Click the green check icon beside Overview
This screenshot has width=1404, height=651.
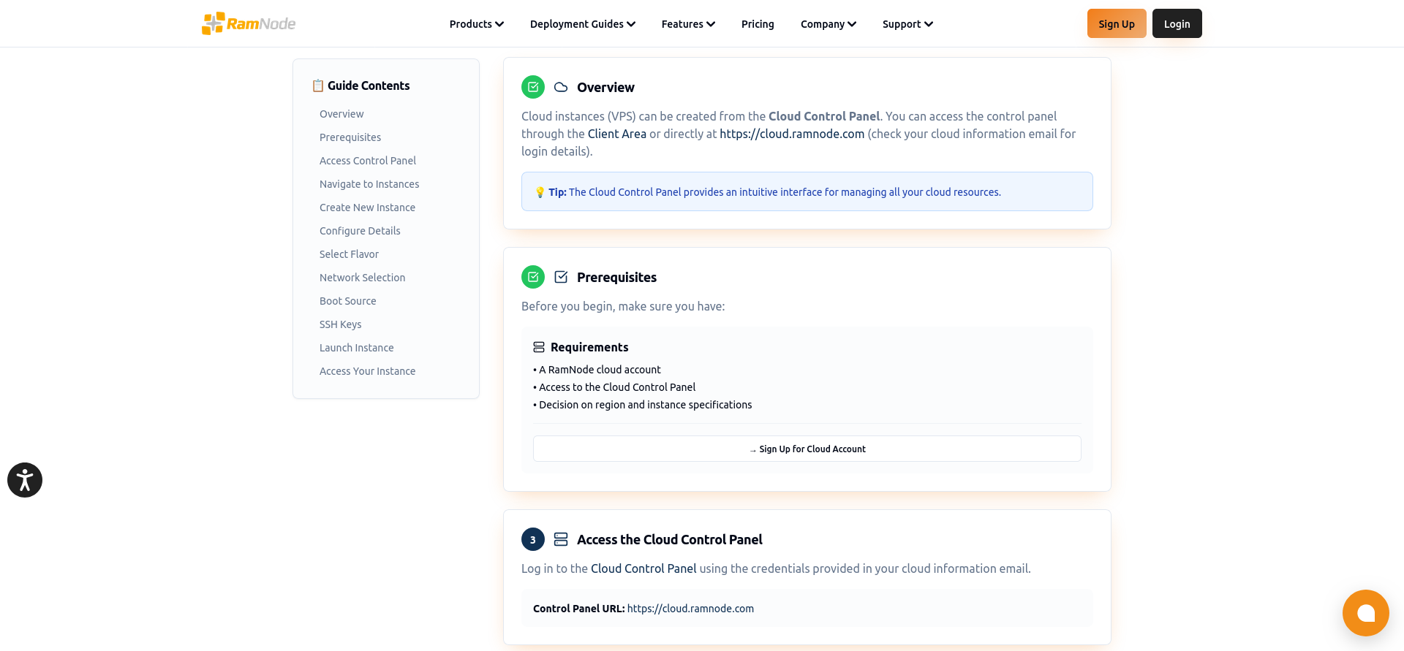[533, 87]
